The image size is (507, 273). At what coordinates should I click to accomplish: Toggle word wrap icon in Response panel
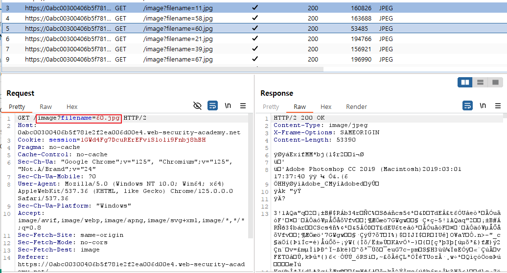pyautogui.click(x=467, y=106)
